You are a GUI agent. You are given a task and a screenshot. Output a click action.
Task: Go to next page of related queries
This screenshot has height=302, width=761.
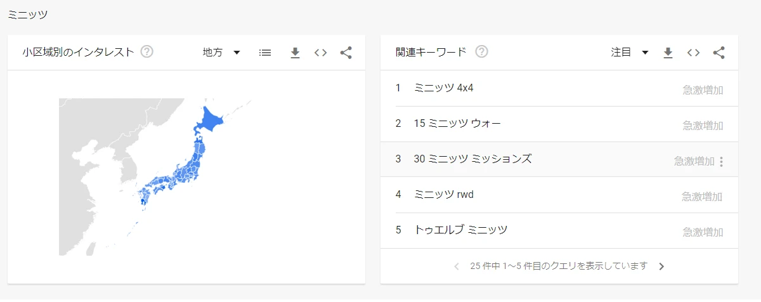(x=661, y=266)
